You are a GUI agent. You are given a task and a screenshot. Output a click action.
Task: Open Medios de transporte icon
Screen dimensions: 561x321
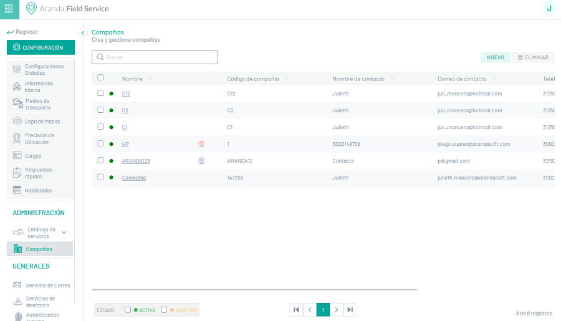point(17,104)
